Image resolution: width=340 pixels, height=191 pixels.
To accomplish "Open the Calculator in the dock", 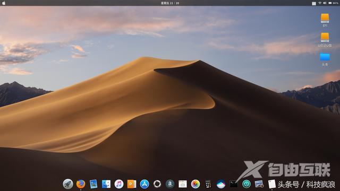I will [x=208, y=184].
